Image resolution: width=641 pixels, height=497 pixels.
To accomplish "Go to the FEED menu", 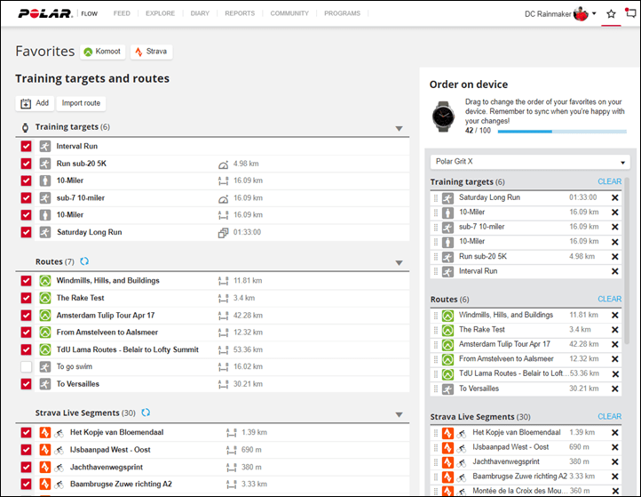I will 122,13.
